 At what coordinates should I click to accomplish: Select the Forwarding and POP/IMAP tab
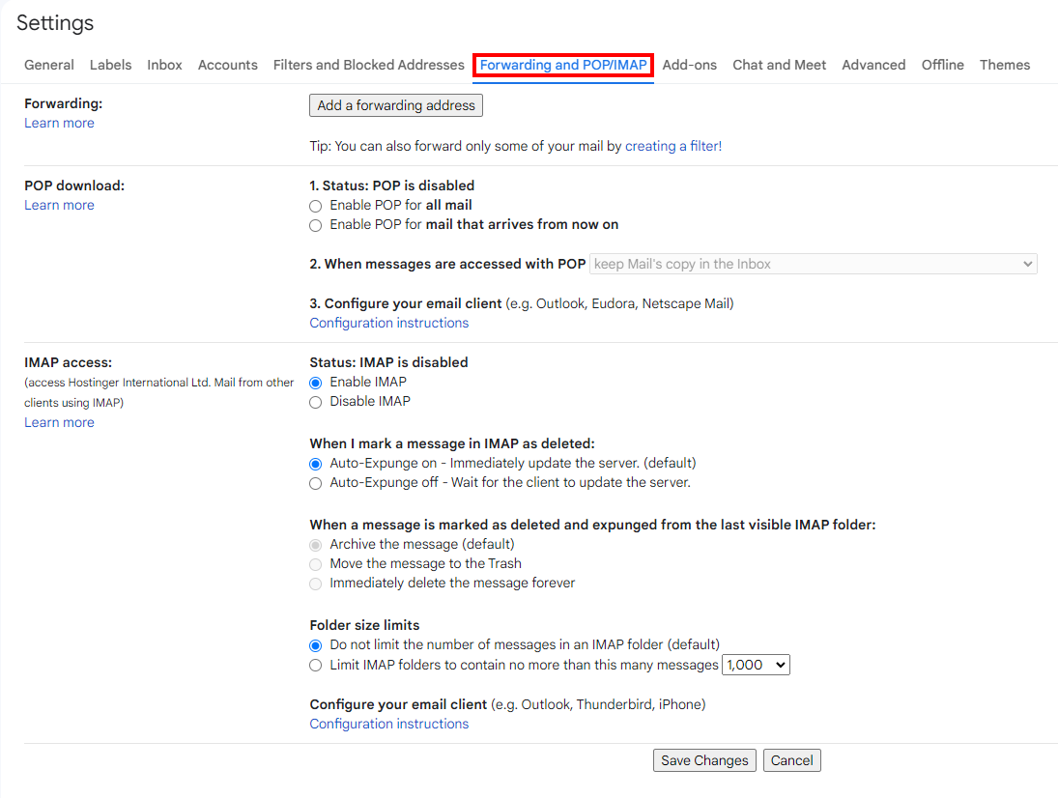click(x=563, y=65)
